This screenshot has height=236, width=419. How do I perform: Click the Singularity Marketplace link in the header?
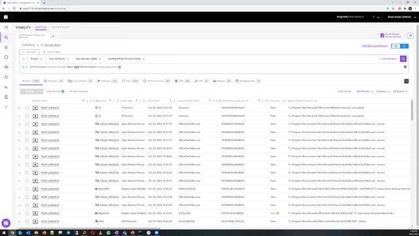350,17
